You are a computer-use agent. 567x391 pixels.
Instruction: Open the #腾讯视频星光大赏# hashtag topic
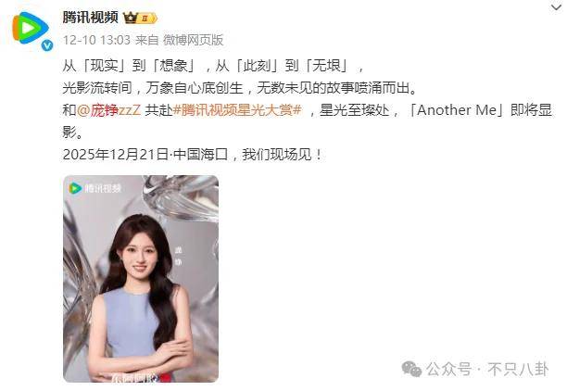(237, 110)
